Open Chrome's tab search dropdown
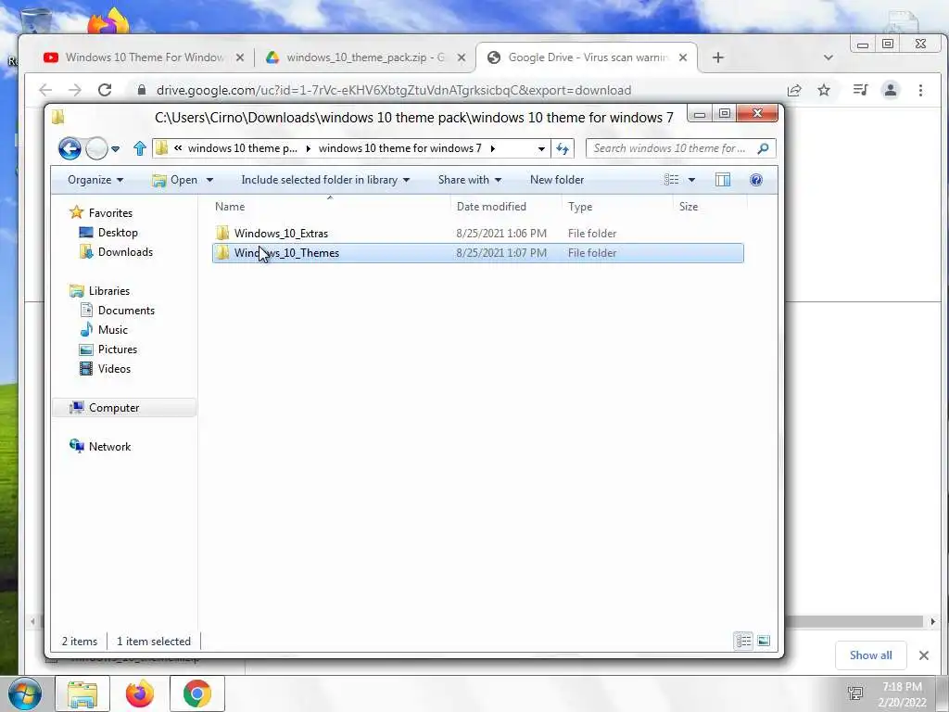Image resolution: width=949 pixels, height=712 pixels. [829, 57]
